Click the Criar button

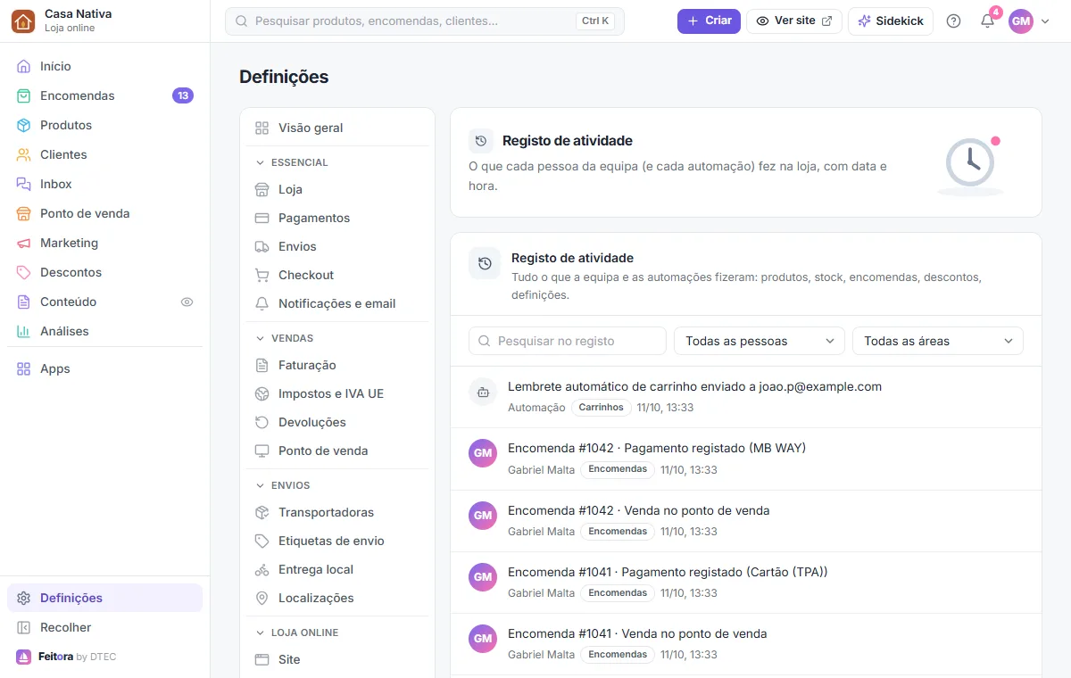(709, 21)
